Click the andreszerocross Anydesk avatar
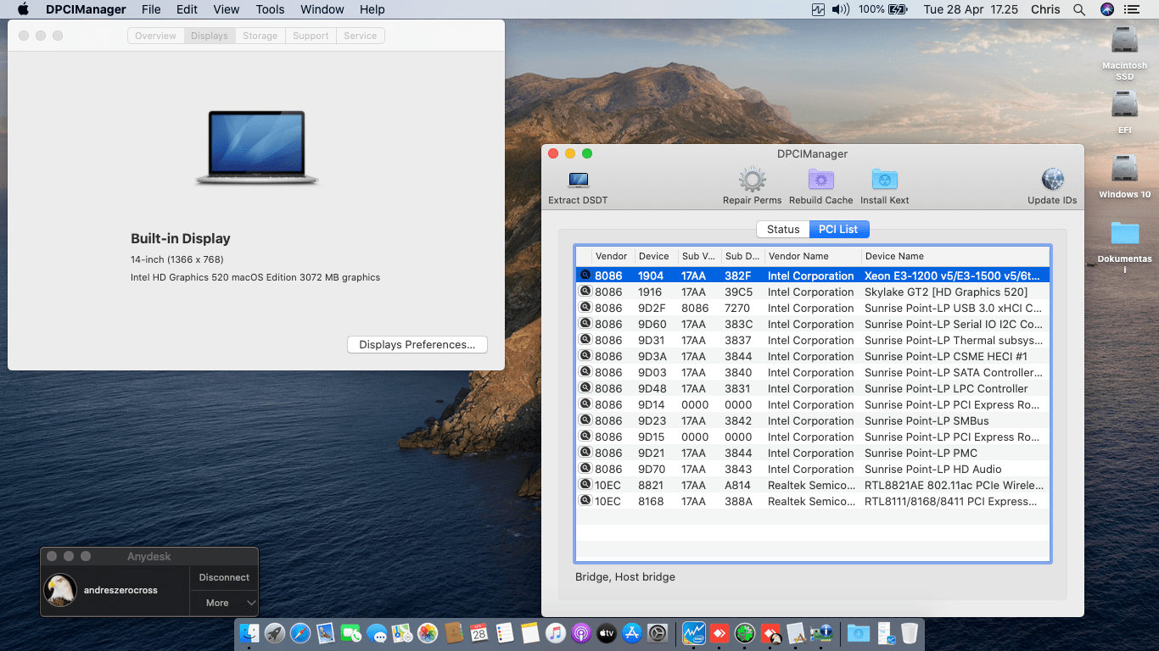 (x=60, y=590)
